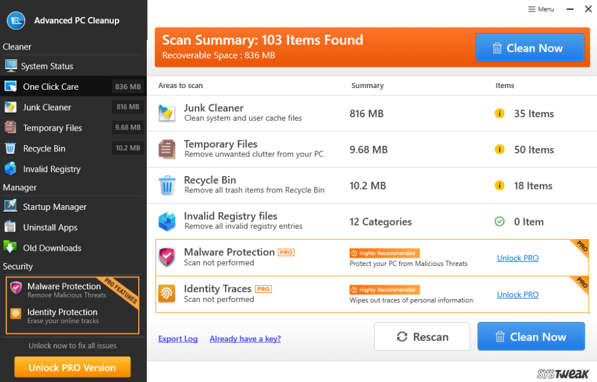Click the 816 MB badge on Junk Cleaner
The height and width of the screenshot is (382, 597).
pyautogui.click(x=128, y=107)
